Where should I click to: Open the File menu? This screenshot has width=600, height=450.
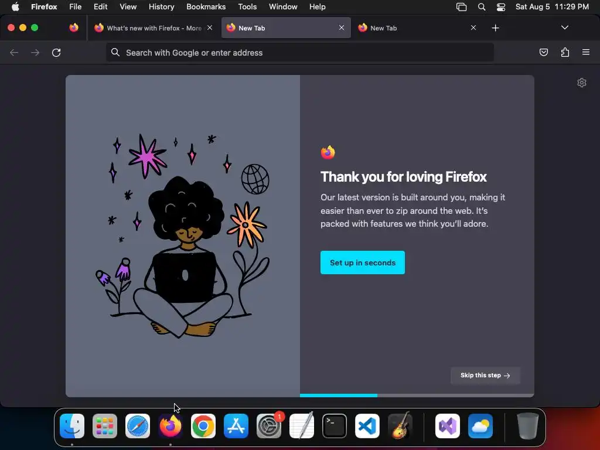point(76,7)
